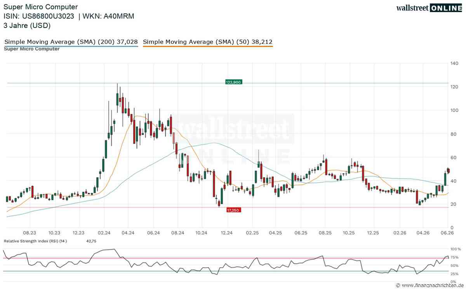Click the 08.24 date axis label
Screen dimensions: 466x291
point(178,233)
